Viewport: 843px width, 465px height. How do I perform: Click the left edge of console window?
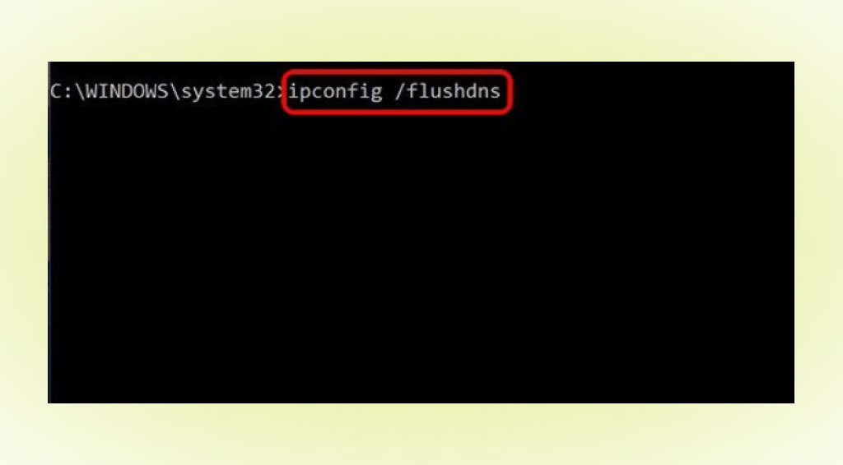point(49,232)
